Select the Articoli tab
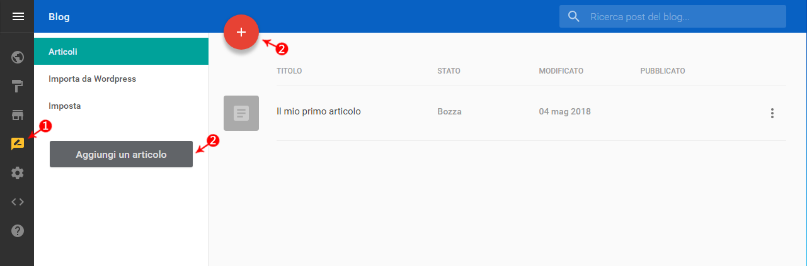Image resolution: width=807 pixels, height=266 pixels. [121, 52]
